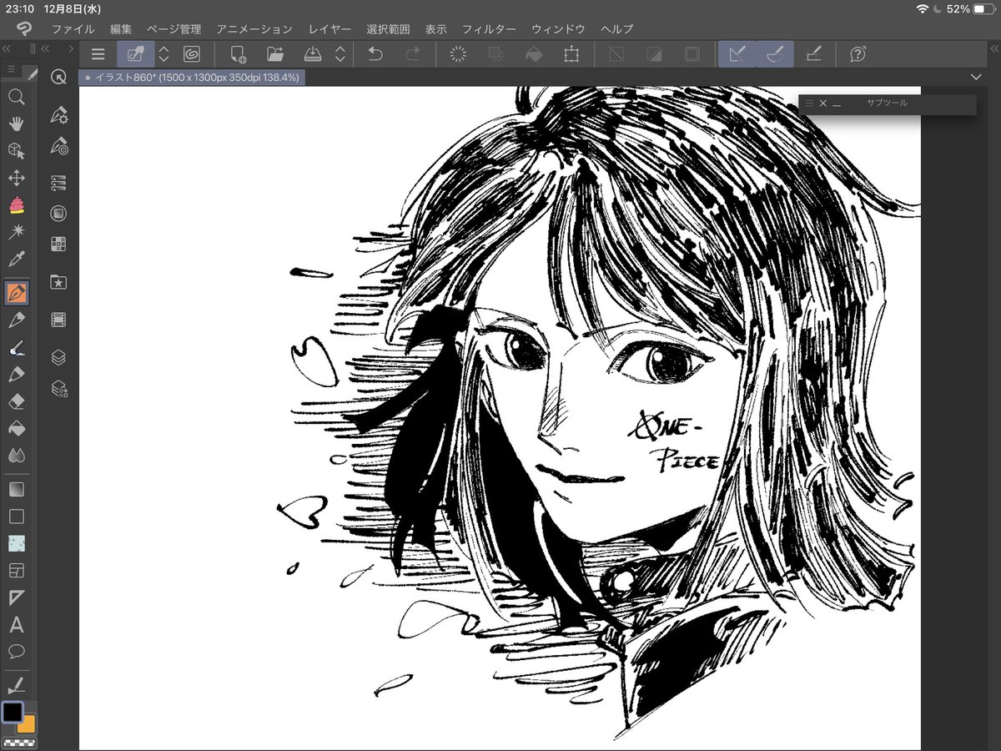Select the Fill bucket tool in tool palette
The image size is (1001, 751).
click(16, 428)
